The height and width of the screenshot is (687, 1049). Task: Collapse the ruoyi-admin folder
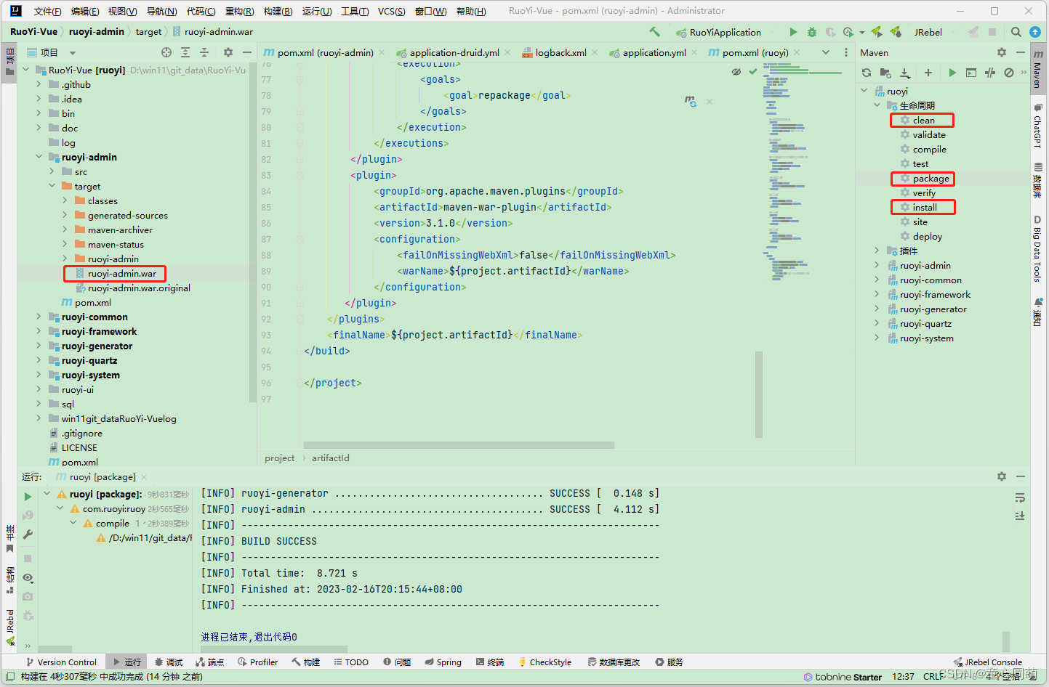tap(39, 157)
